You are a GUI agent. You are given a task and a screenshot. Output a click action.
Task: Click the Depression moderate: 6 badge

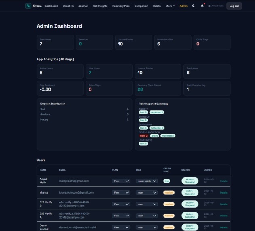pos(157,128)
